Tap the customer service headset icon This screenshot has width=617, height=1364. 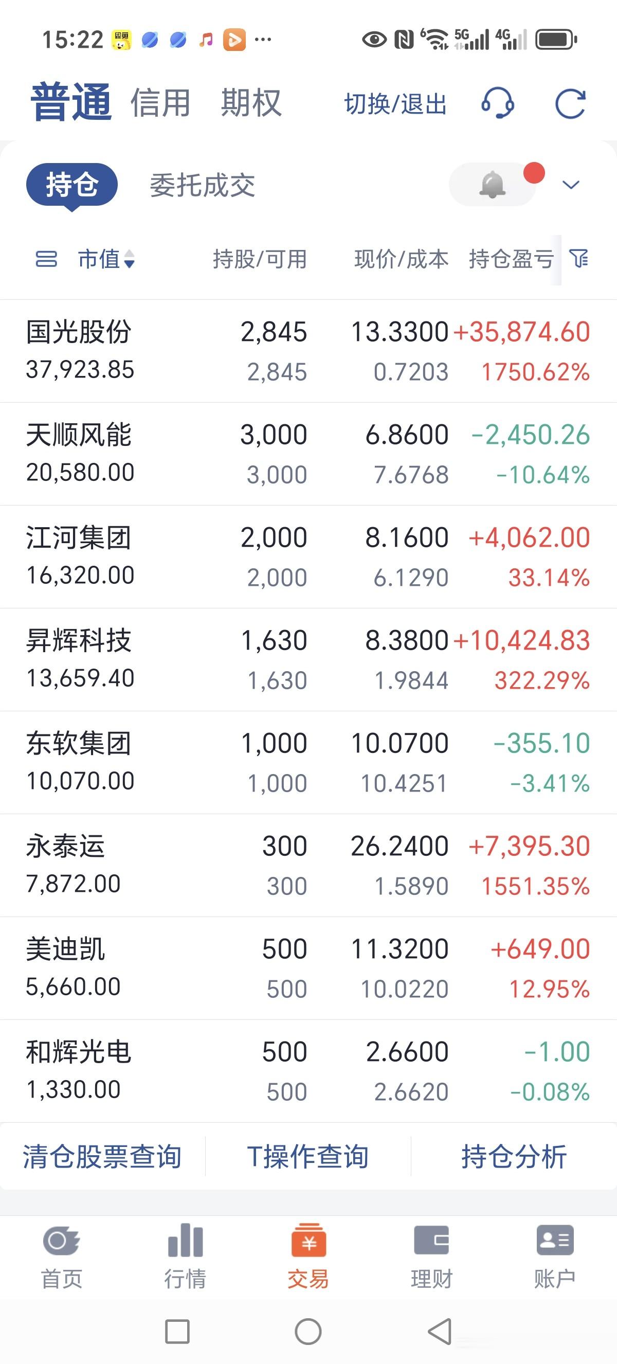497,103
